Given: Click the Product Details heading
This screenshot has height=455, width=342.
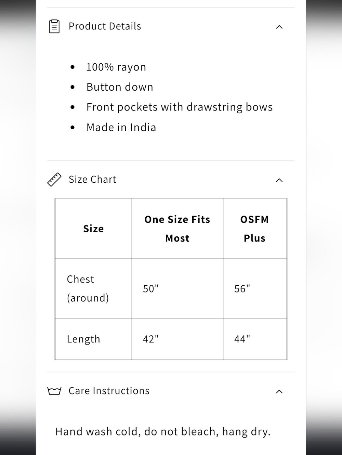Looking at the screenshot, I should click(x=105, y=26).
